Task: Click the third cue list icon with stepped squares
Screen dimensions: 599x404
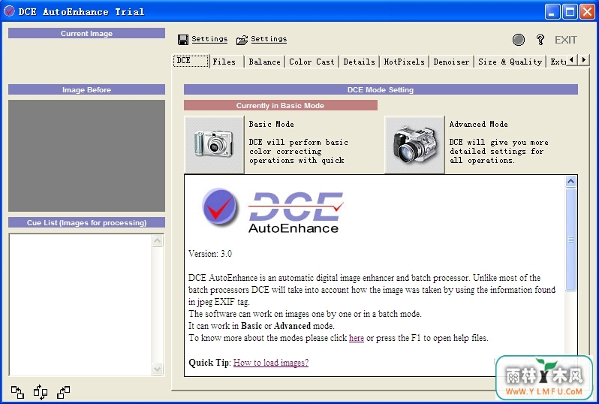Action: [x=63, y=392]
